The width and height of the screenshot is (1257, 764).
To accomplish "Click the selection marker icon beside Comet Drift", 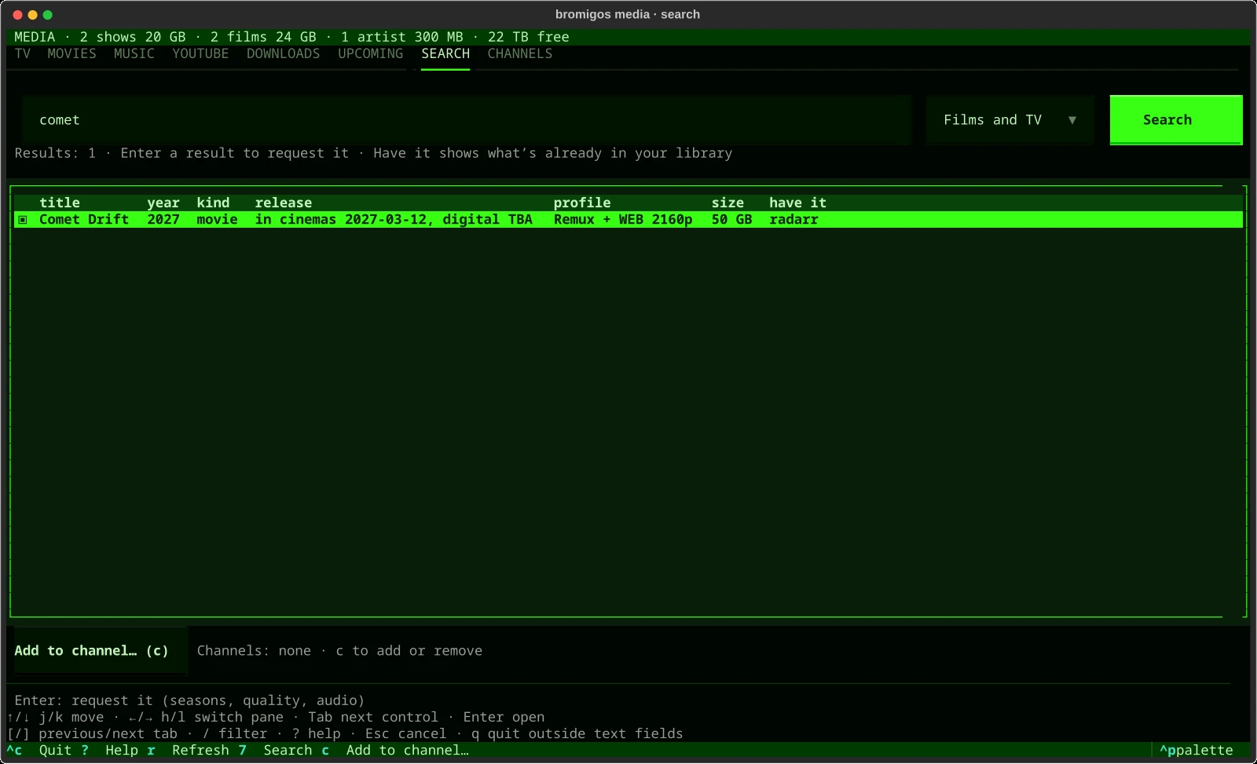I will click(x=23, y=220).
